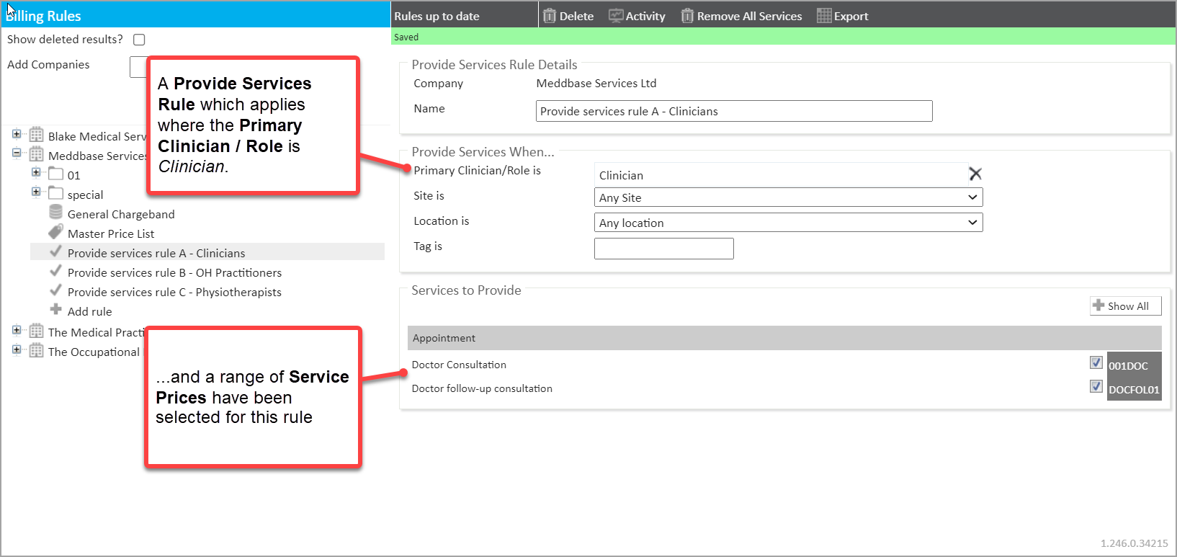The image size is (1177, 557).
Task: Expand the Blake Medical Services node
Action: coord(17,134)
